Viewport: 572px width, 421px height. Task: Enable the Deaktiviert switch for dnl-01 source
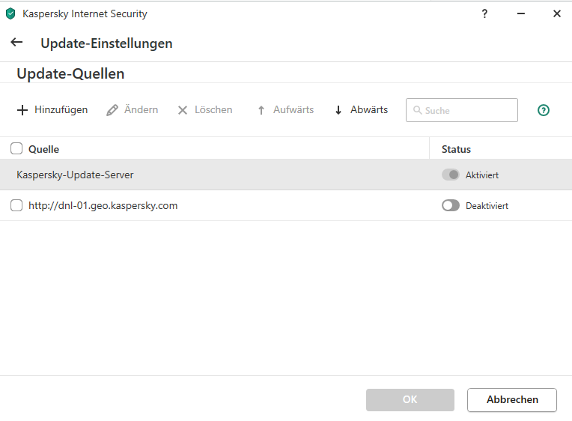click(451, 205)
